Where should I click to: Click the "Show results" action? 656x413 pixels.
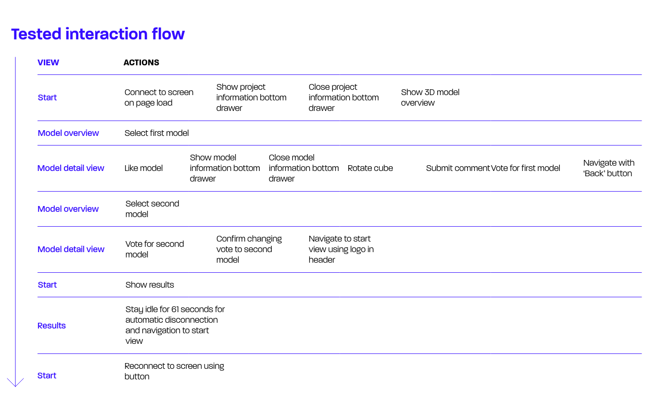[150, 285]
